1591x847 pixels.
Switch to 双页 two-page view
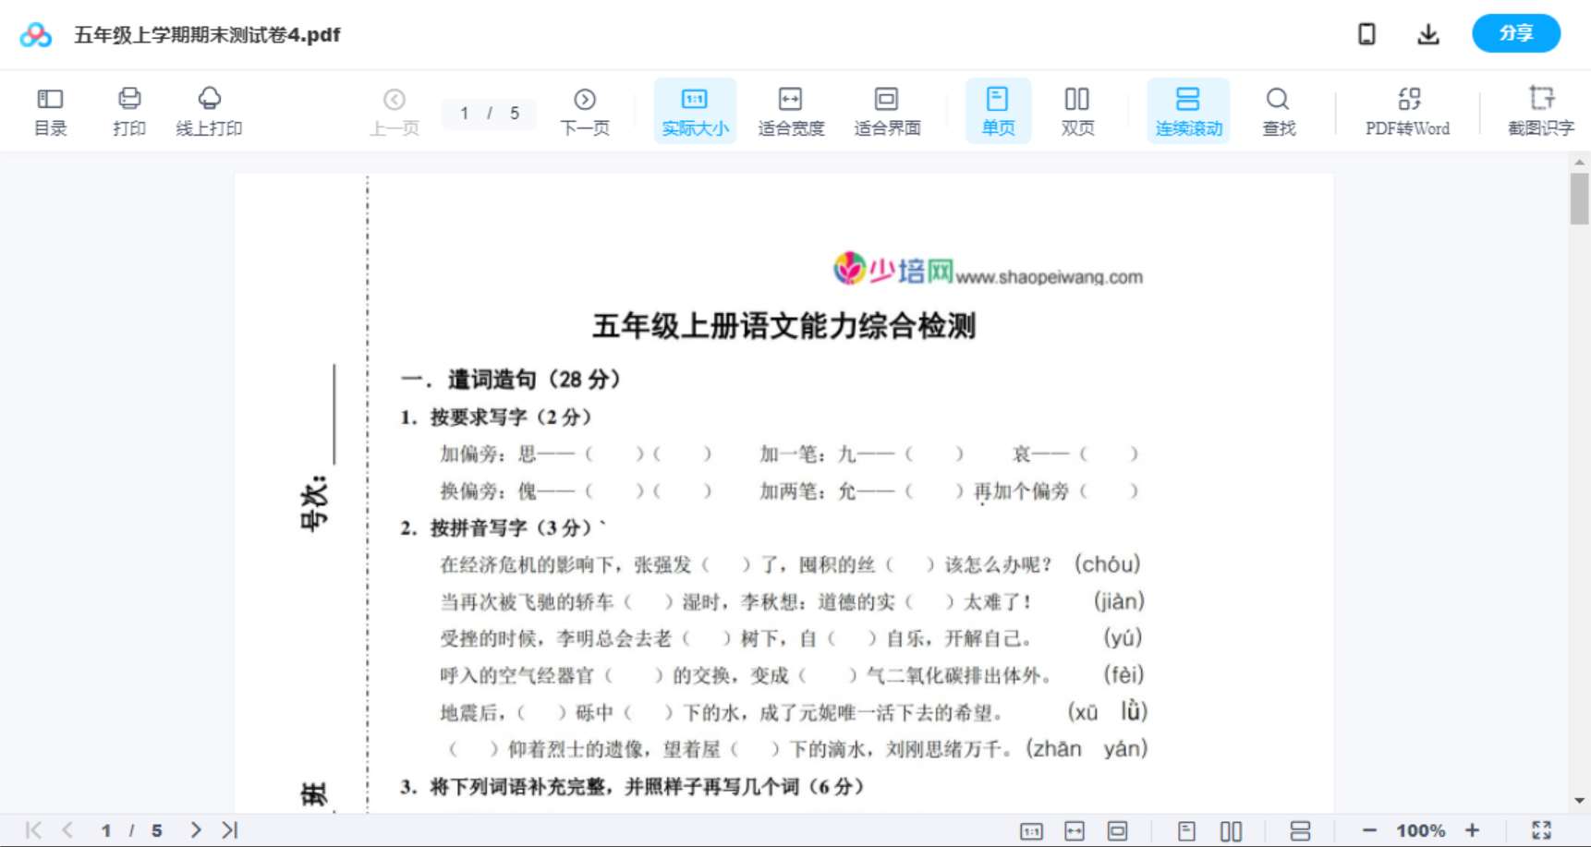point(1076,110)
